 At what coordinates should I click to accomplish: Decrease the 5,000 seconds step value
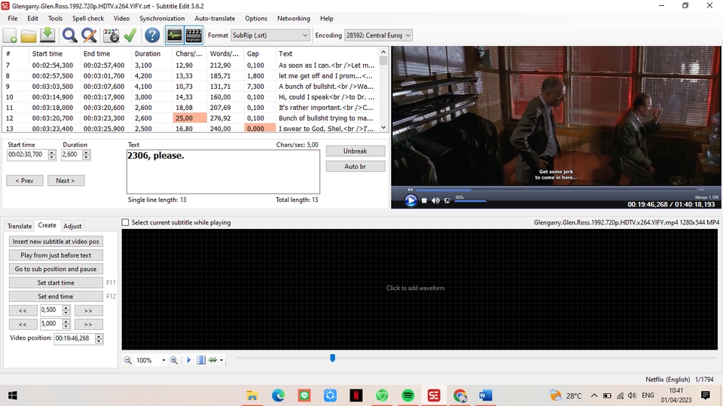pyautogui.click(x=66, y=327)
